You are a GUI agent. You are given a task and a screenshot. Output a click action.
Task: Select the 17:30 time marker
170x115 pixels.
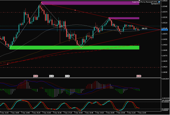tap(67, 76)
